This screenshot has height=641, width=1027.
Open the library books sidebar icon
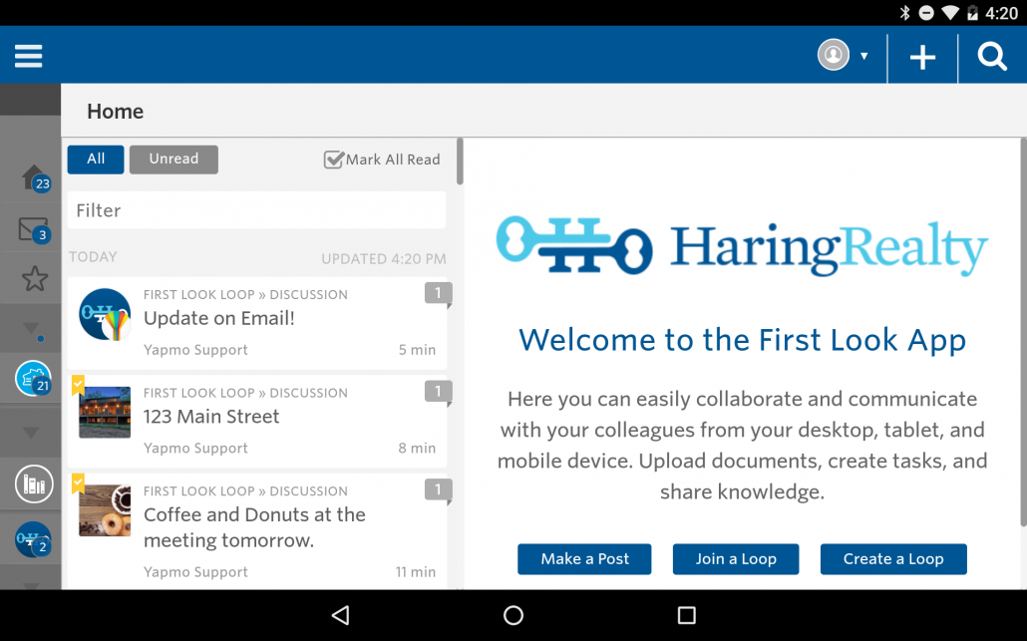click(34, 483)
